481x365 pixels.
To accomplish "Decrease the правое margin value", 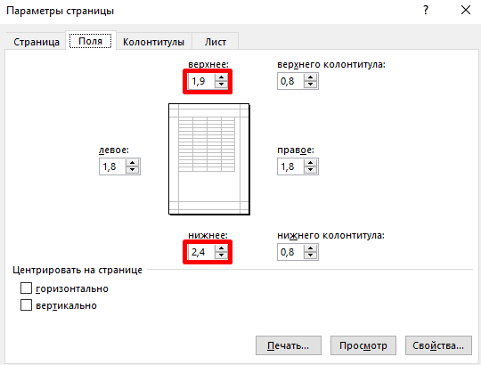I will (311, 170).
